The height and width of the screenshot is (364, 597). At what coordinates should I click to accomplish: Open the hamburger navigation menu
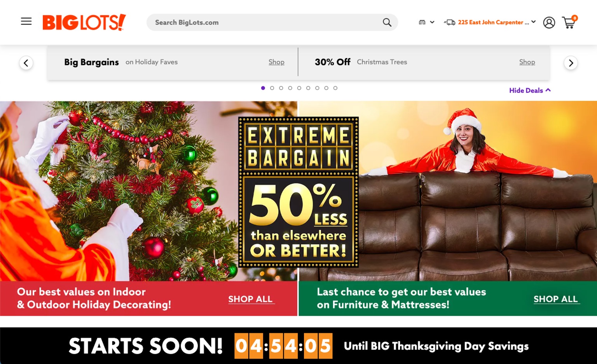click(26, 21)
